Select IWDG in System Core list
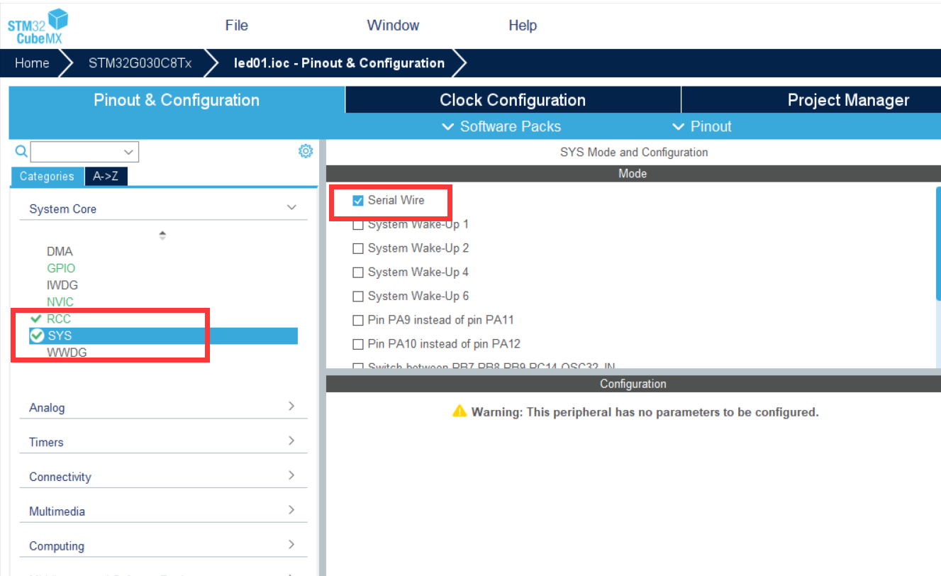This screenshot has height=576, width=941. click(x=62, y=285)
